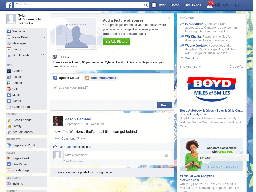Image resolution: width=256 pixels, height=192 pixels.
Task: Open the notifications globe icon
Action: coord(226,5)
